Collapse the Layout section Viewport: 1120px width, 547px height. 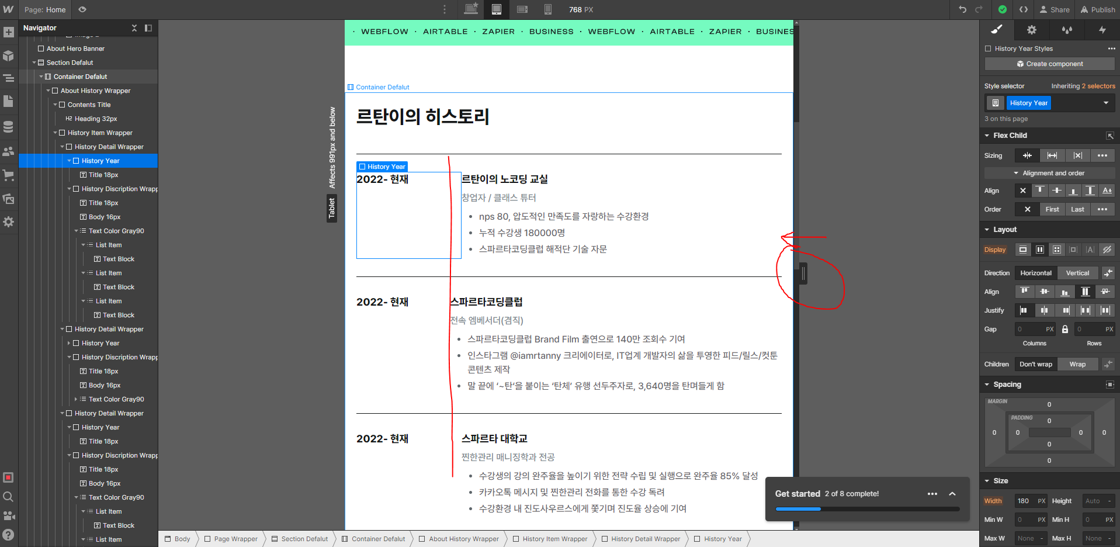click(987, 230)
